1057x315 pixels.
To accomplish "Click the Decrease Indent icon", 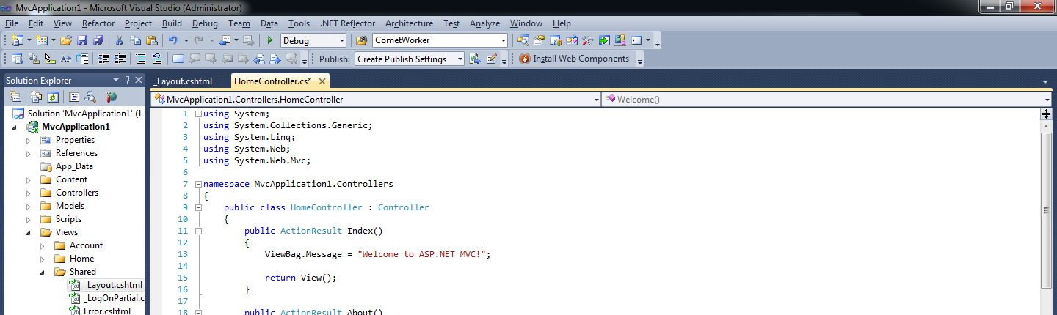I will [x=104, y=59].
